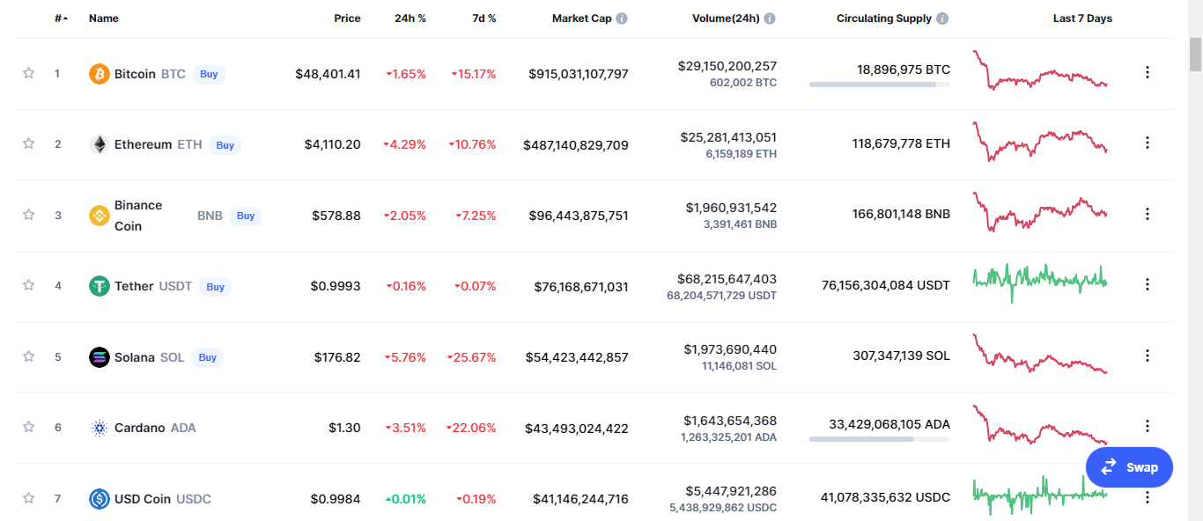Click the Circulating Supply info icon
The image size is (1203, 521).
942,18
